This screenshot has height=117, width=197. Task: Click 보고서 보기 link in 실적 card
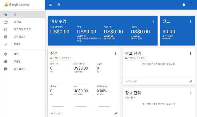coord(57,114)
